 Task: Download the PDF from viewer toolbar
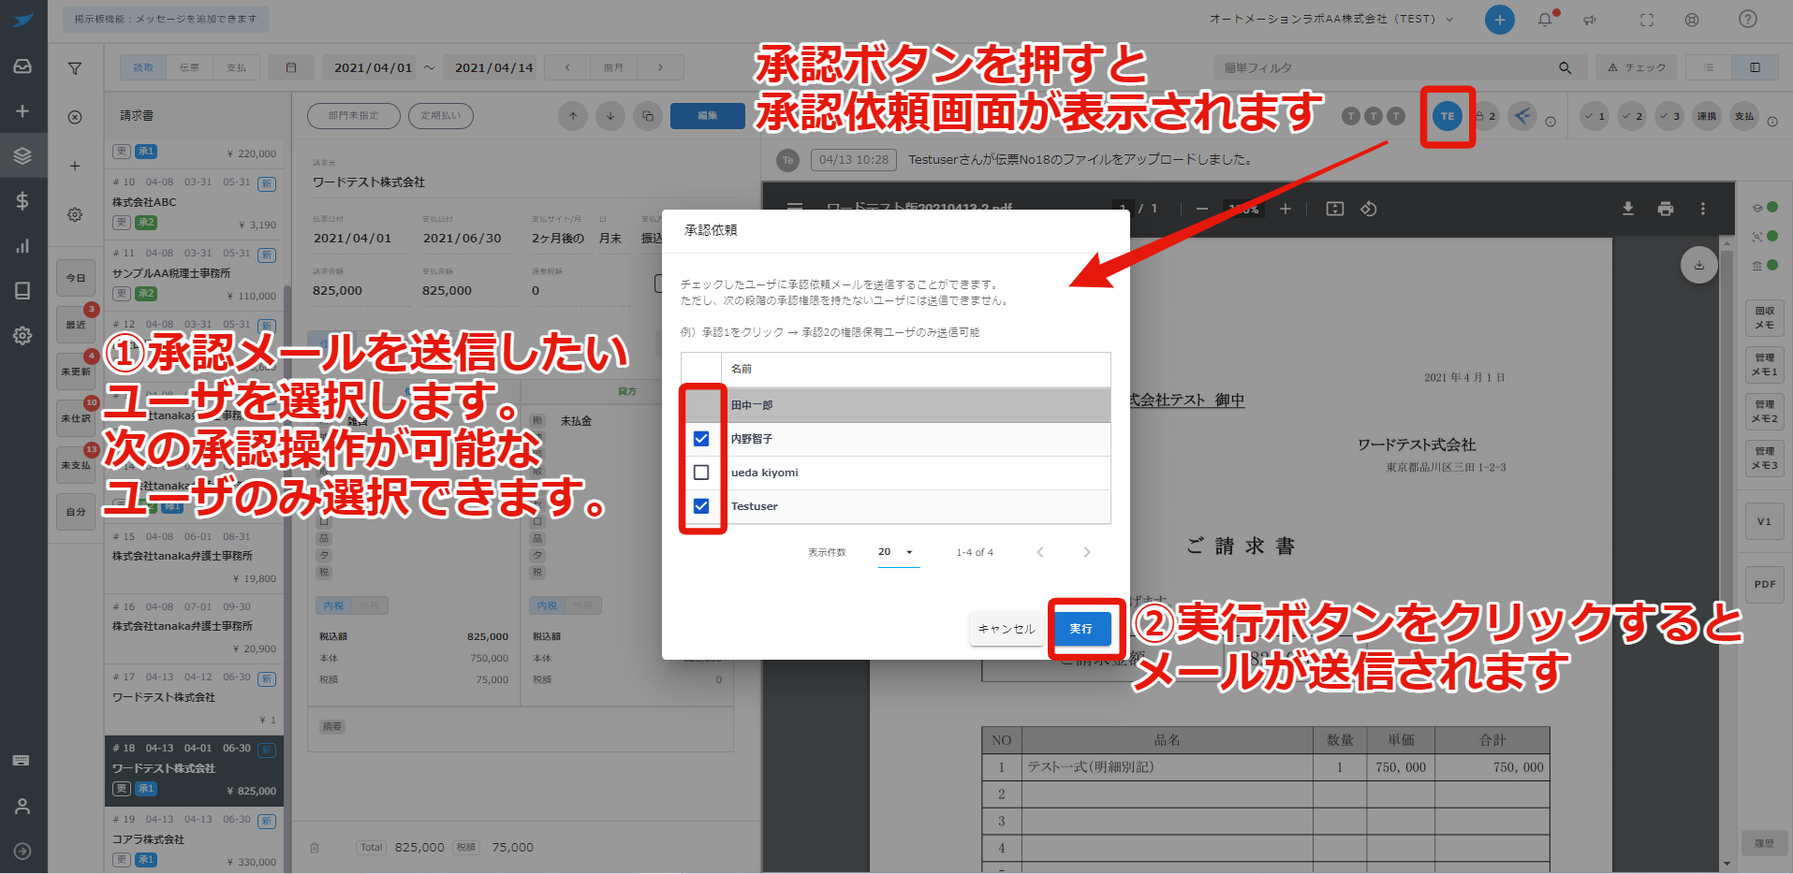click(1628, 209)
